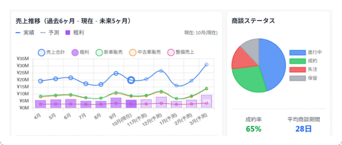Hide the 新車販売 series via legend
This screenshot has width=342, height=145.
coord(99,52)
